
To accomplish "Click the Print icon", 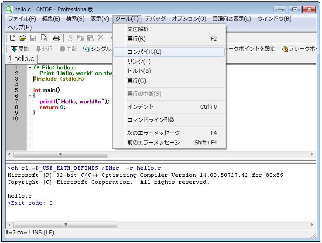I will coord(57,38).
